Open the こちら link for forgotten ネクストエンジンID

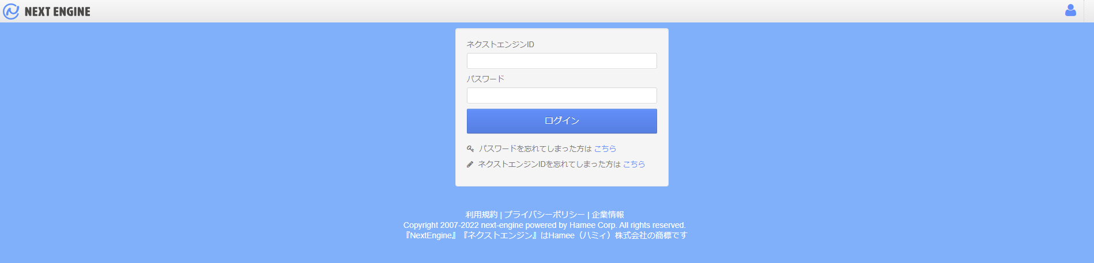[x=634, y=164]
